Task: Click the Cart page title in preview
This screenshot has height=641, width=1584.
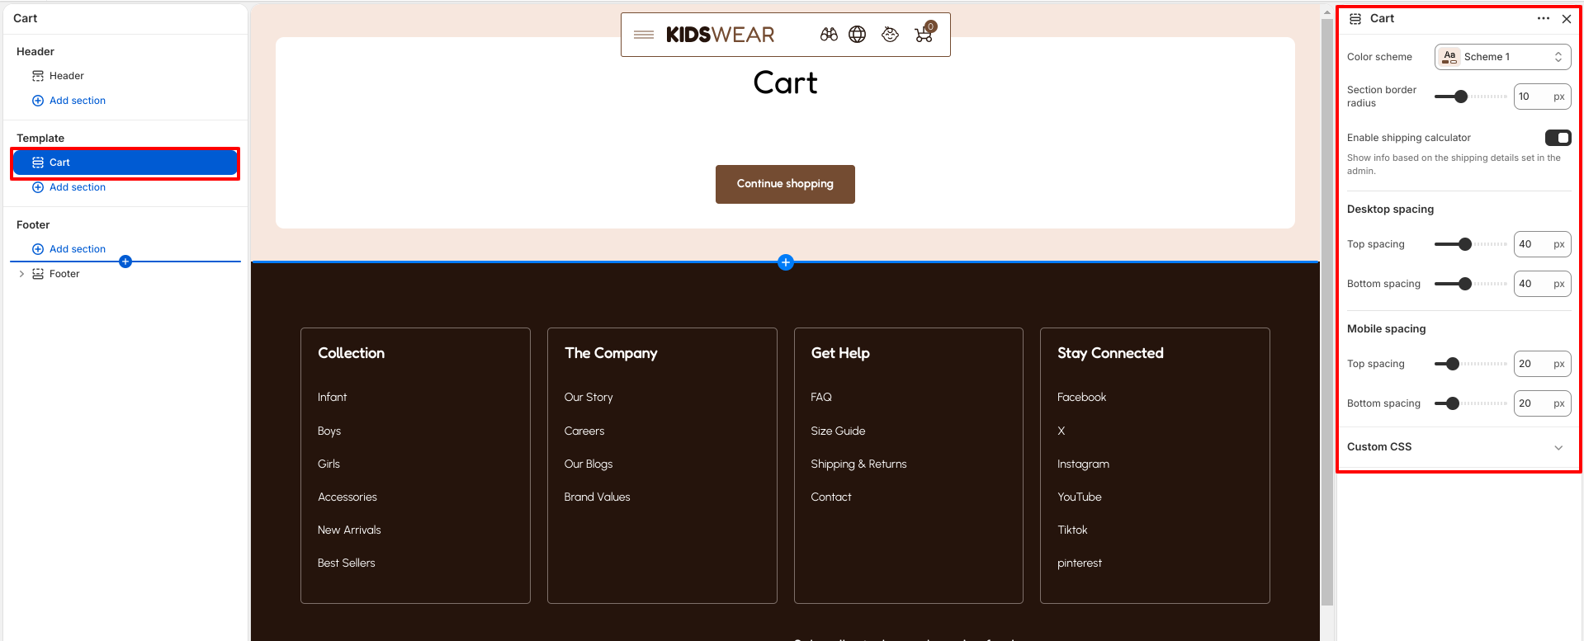Action: [785, 82]
